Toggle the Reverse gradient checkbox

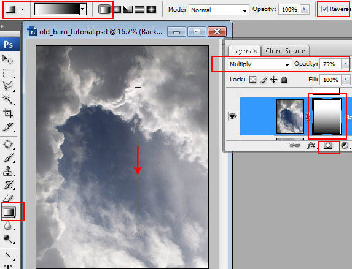click(x=324, y=9)
